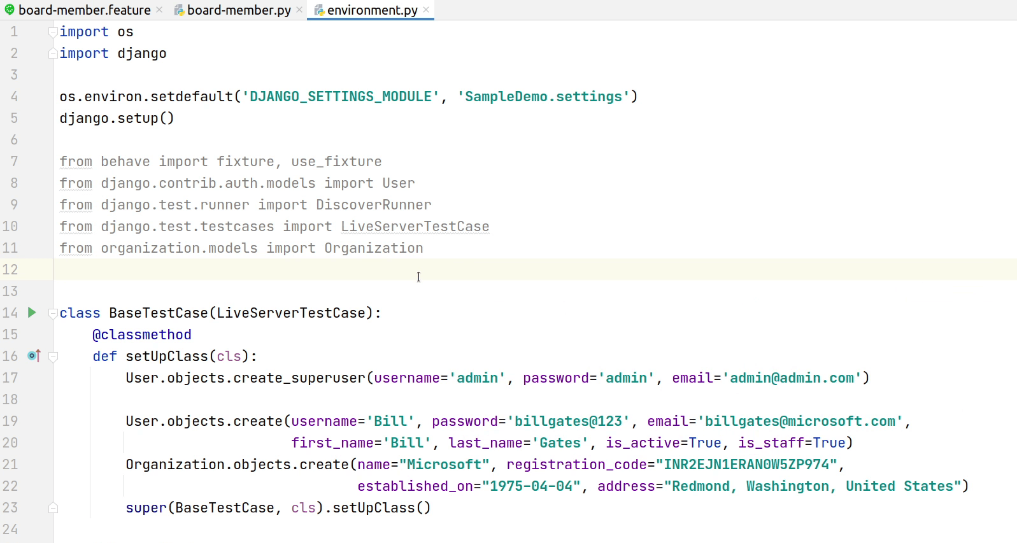Click line number 21 in the gutter
This screenshot has width=1017, height=543.
tap(10, 464)
